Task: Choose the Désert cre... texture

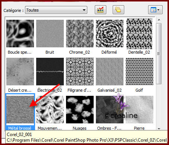Action: (x=20, y=72)
